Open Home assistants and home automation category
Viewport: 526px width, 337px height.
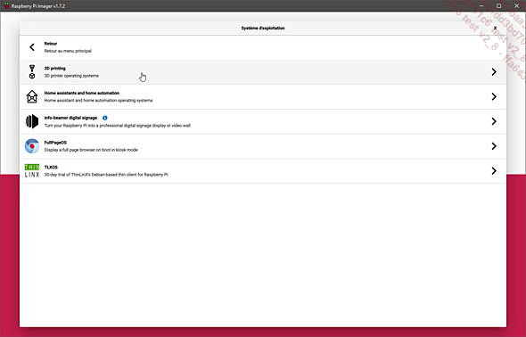[263, 96]
